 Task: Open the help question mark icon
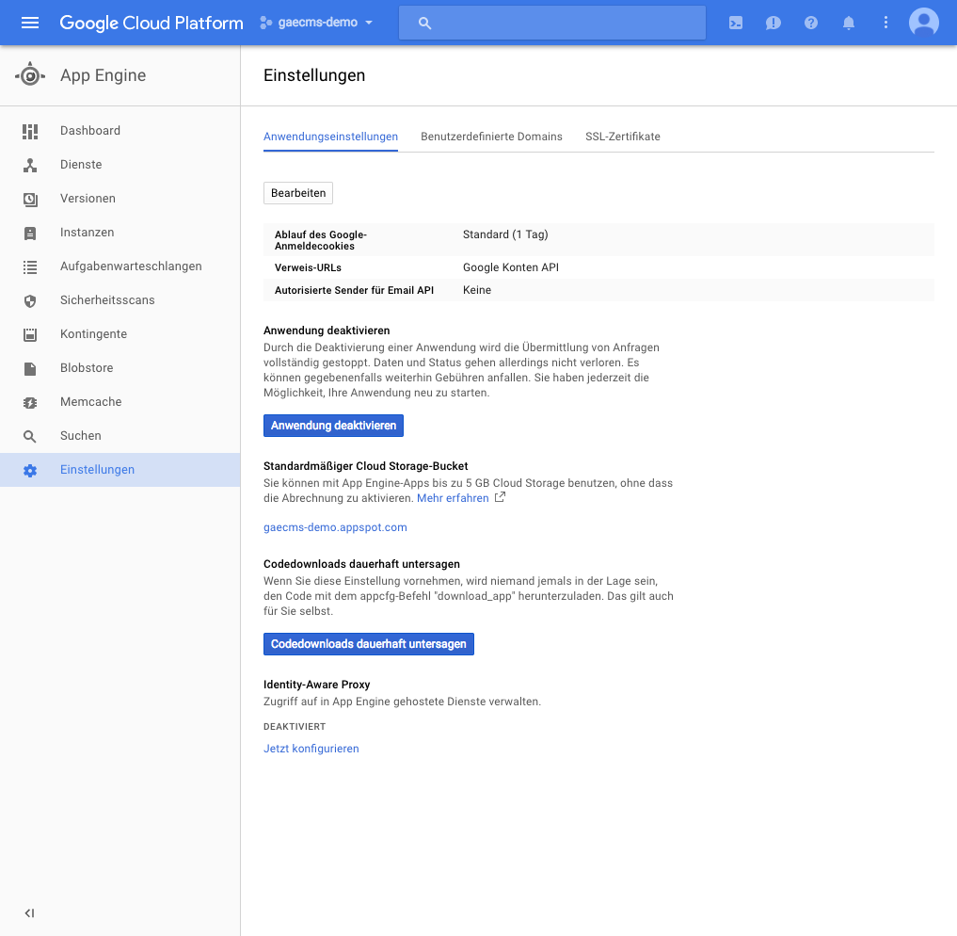(810, 23)
